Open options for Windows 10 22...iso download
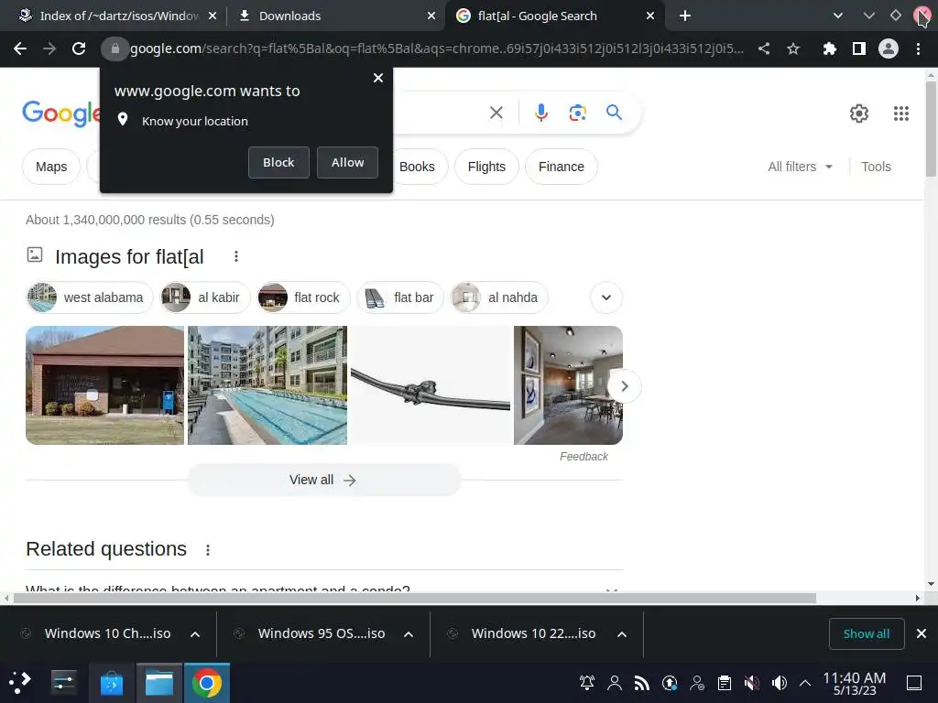Screen dimensions: 938x703 622,634
